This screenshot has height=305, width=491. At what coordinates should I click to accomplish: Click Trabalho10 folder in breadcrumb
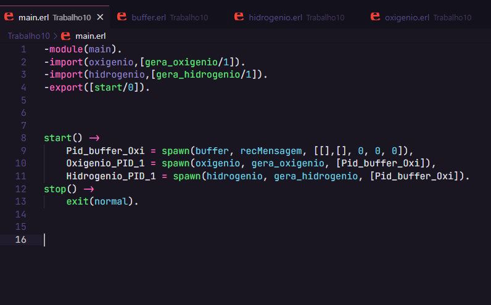tap(29, 36)
